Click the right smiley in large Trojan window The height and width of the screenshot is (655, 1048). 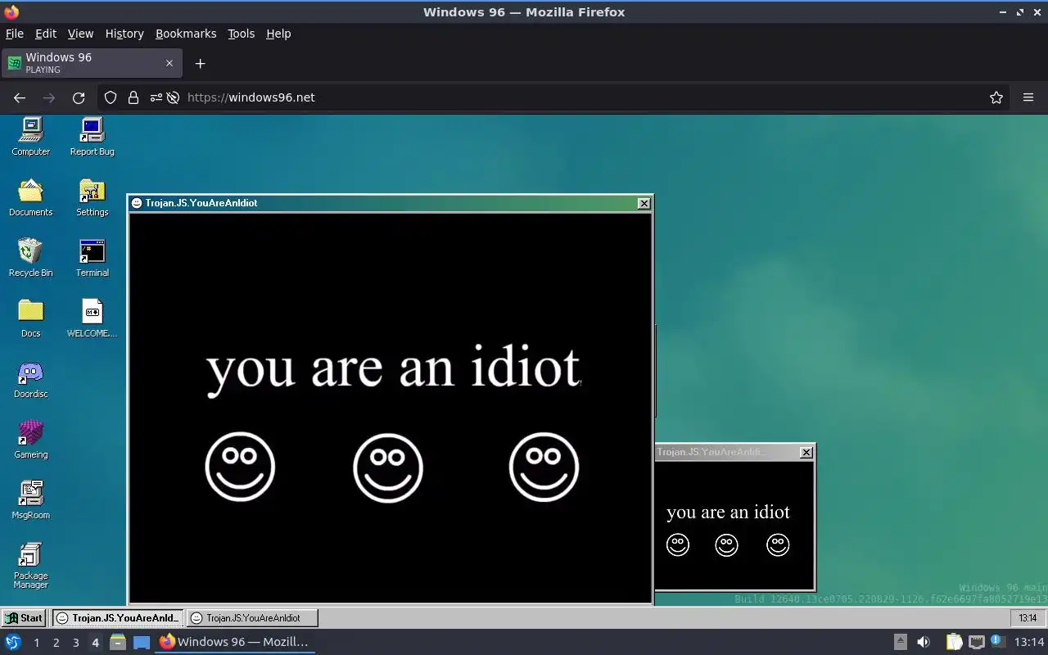click(544, 467)
